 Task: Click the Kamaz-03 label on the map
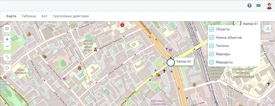(x=184, y=62)
